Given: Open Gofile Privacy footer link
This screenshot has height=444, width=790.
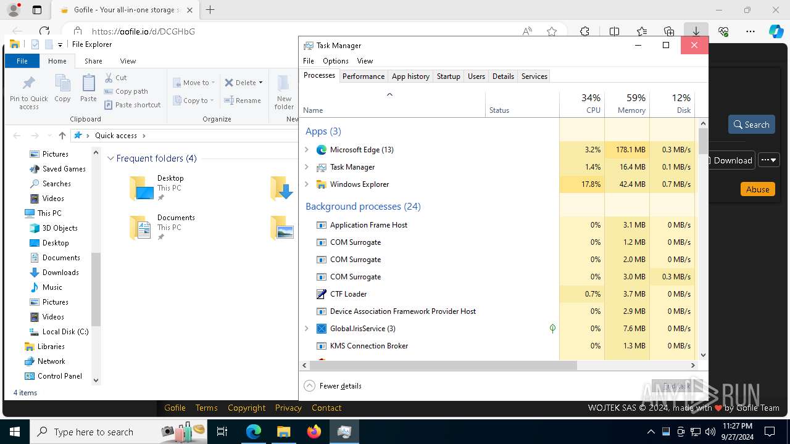Looking at the screenshot, I should 288,408.
